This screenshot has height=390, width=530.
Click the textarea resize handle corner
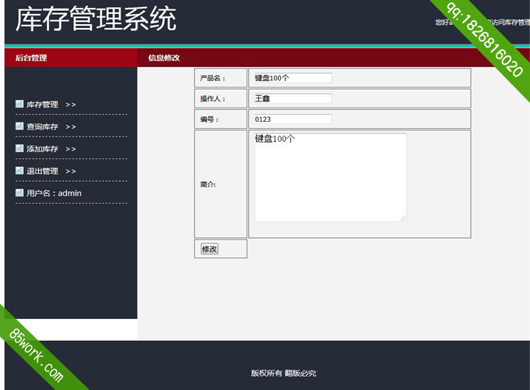[x=403, y=218]
